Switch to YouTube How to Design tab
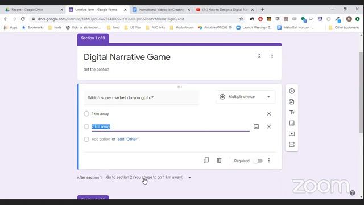This screenshot has height=205, width=364. 225,10
